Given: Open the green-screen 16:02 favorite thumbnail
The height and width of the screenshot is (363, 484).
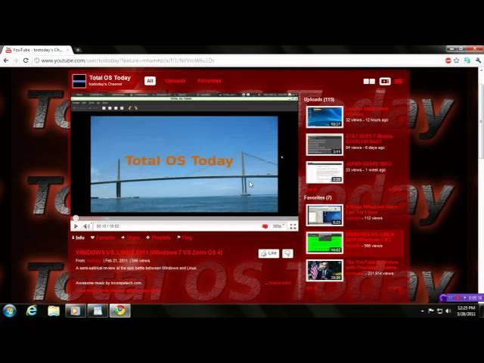Looking at the screenshot, I should (324, 243).
